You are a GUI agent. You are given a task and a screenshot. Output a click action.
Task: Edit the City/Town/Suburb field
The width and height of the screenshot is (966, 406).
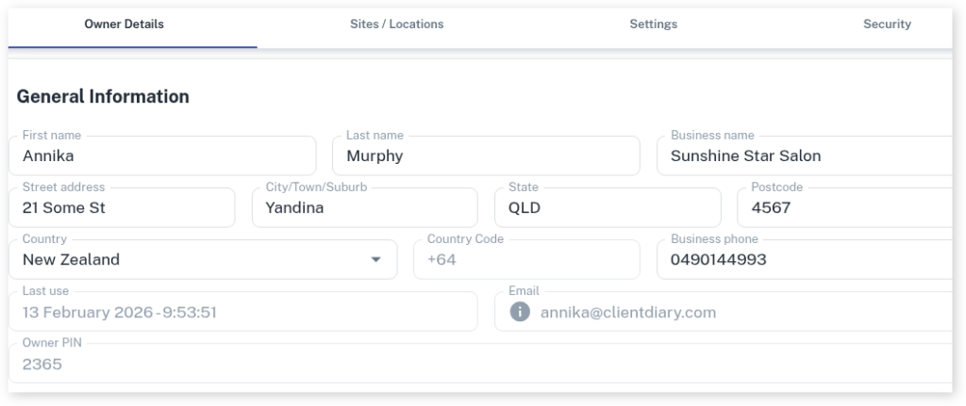click(x=364, y=208)
